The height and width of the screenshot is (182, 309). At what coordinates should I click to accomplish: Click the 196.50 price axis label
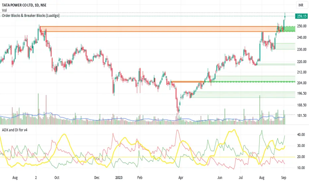point(302,93)
